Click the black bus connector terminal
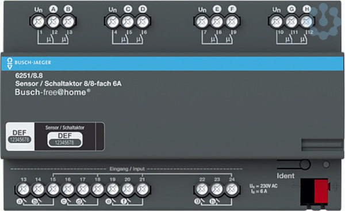The width and height of the screenshot is (345, 211). click(308, 192)
